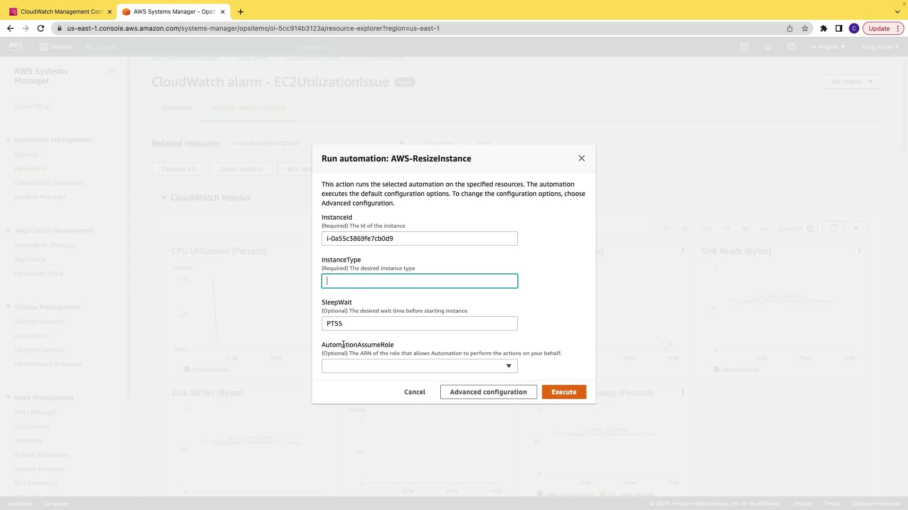This screenshot has width=908, height=510.
Task: Click the Chrome Update button
Action: [x=879, y=28]
